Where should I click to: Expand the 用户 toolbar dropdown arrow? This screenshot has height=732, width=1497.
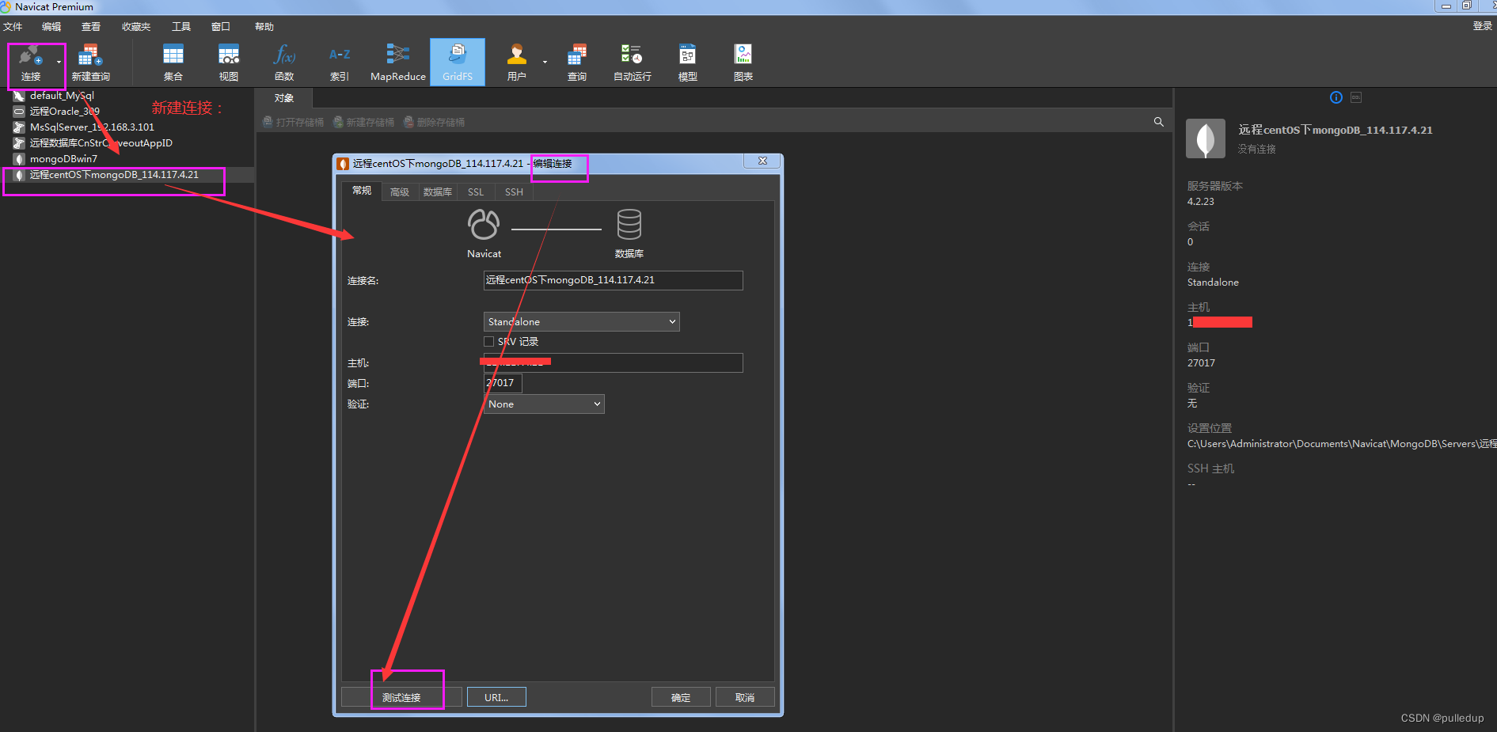click(545, 63)
